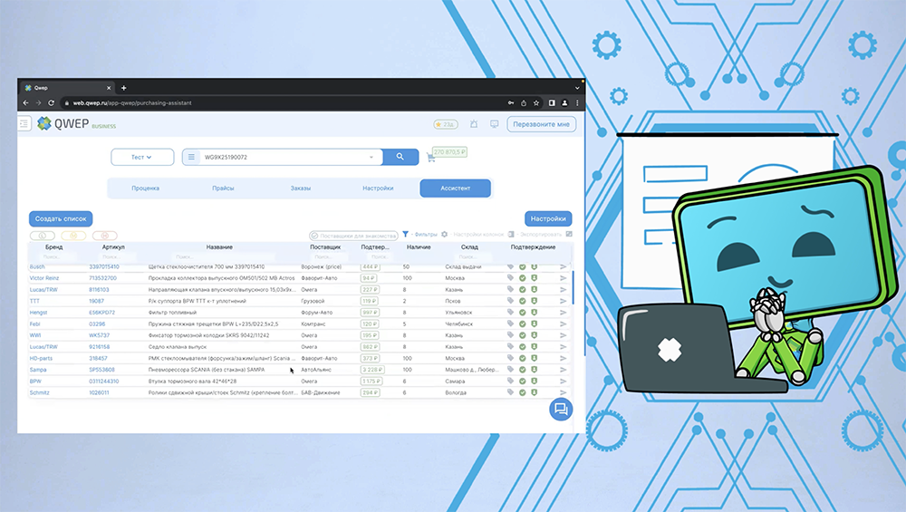Image resolution: width=906 pixels, height=512 pixels.
Task: Click the 'Создать список' button
Action: click(61, 218)
